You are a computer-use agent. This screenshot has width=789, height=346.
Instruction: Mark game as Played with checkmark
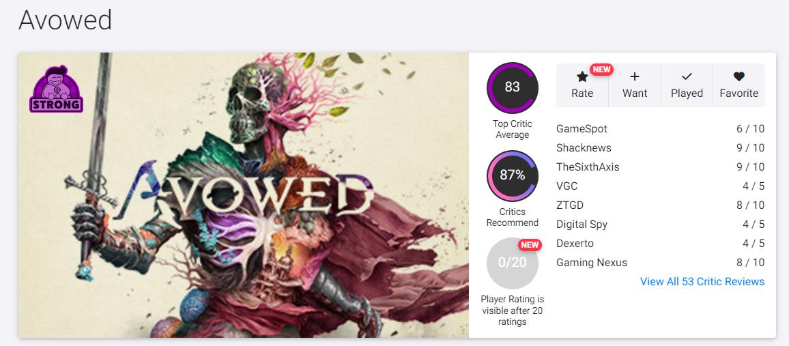click(x=687, y=77)
